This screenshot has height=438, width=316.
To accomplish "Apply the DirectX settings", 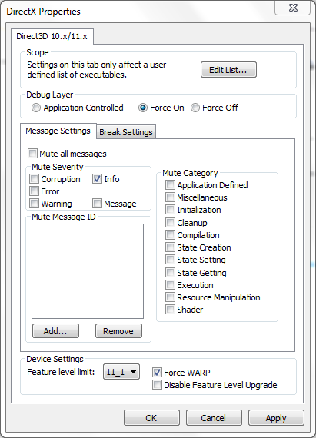I will coord(276,418).
